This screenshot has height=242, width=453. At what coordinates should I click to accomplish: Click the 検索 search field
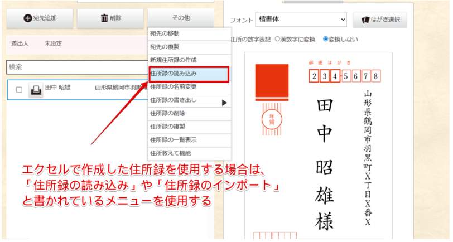78,67
